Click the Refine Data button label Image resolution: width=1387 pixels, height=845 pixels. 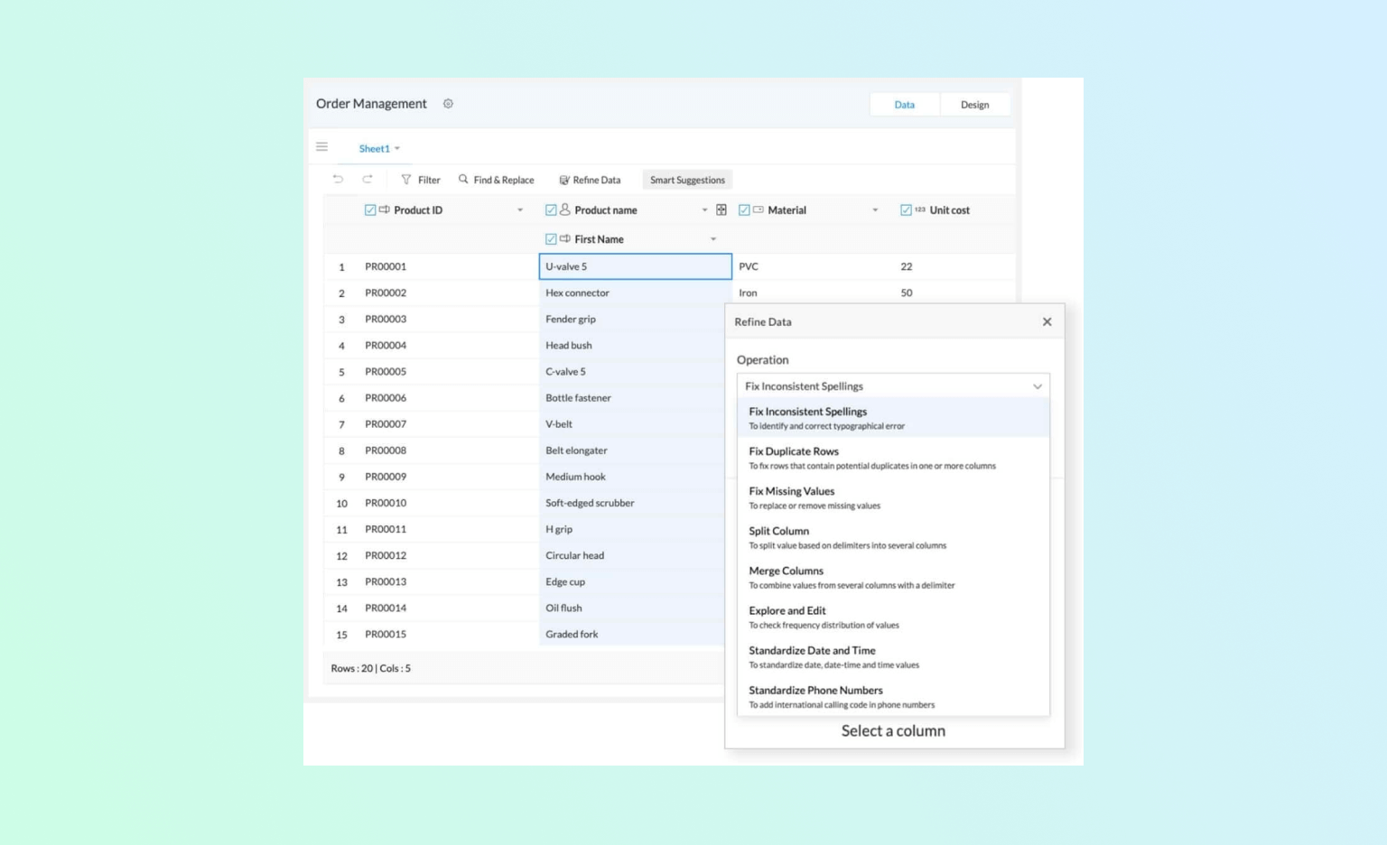click(x=597, y=180)
